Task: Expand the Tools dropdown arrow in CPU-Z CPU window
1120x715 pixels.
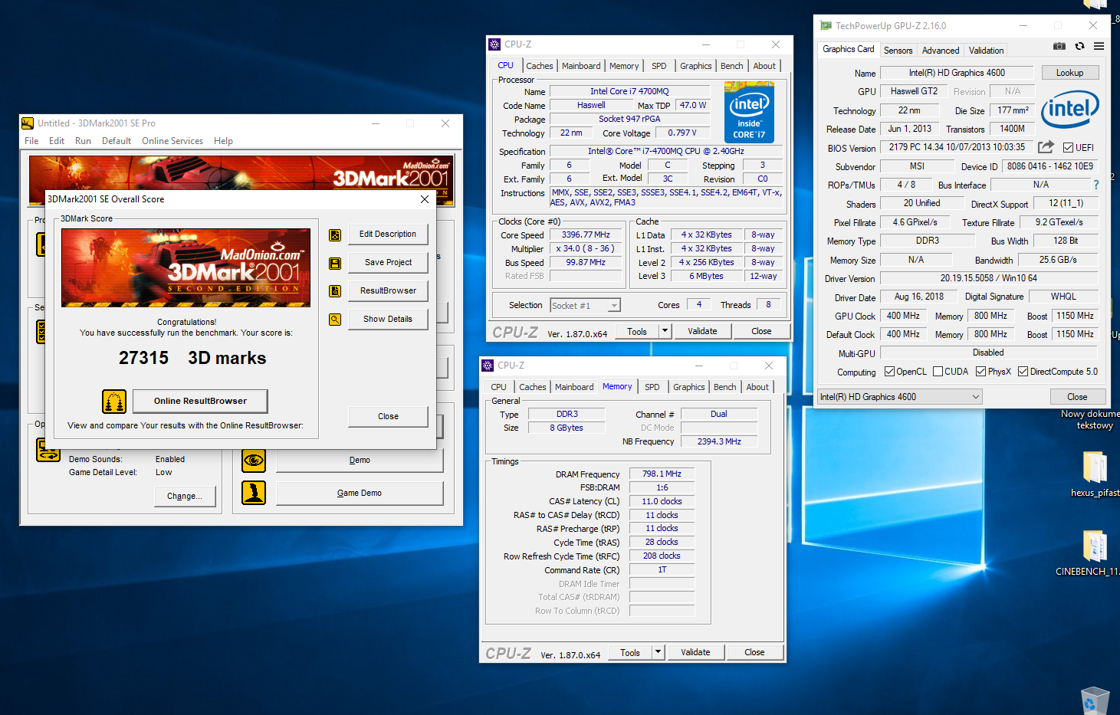Action: tap(665, 331)
